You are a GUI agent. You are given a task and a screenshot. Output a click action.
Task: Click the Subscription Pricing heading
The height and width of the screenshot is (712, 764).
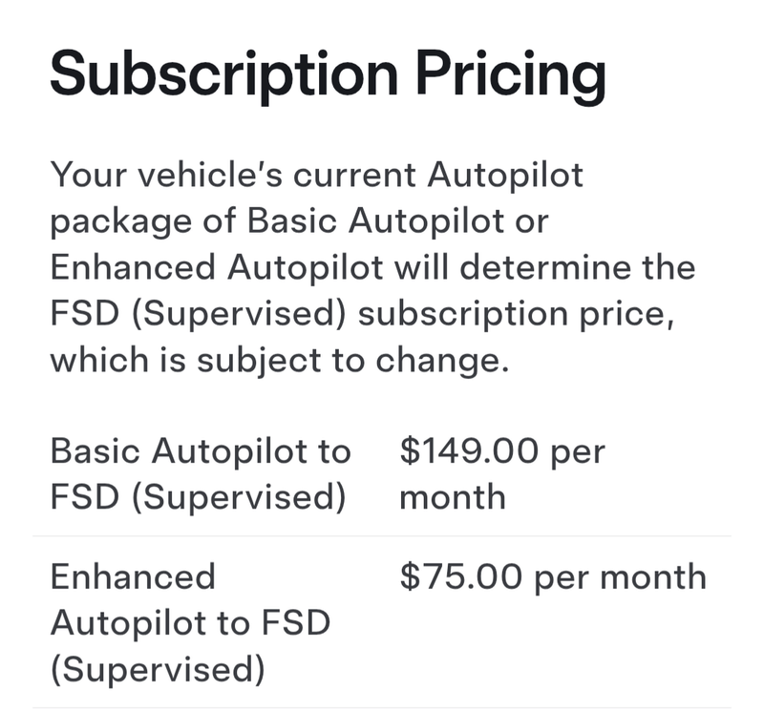pos(328,73)
